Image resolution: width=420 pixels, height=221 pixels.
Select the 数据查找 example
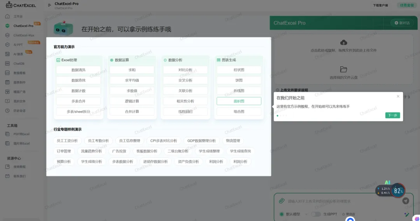click(x=79, y=80)
